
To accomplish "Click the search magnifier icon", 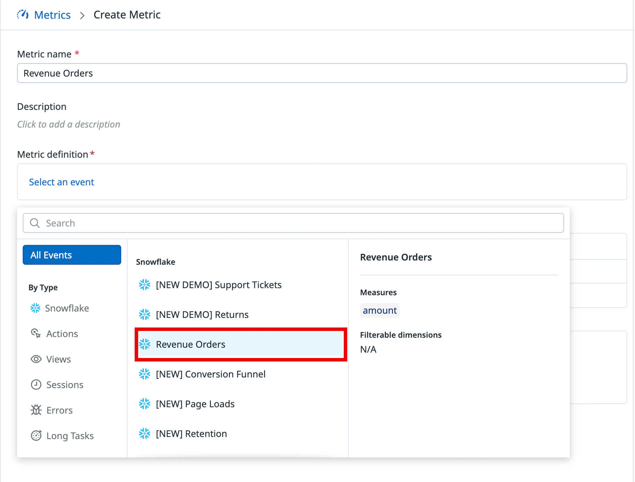I will tap(35, 223).
